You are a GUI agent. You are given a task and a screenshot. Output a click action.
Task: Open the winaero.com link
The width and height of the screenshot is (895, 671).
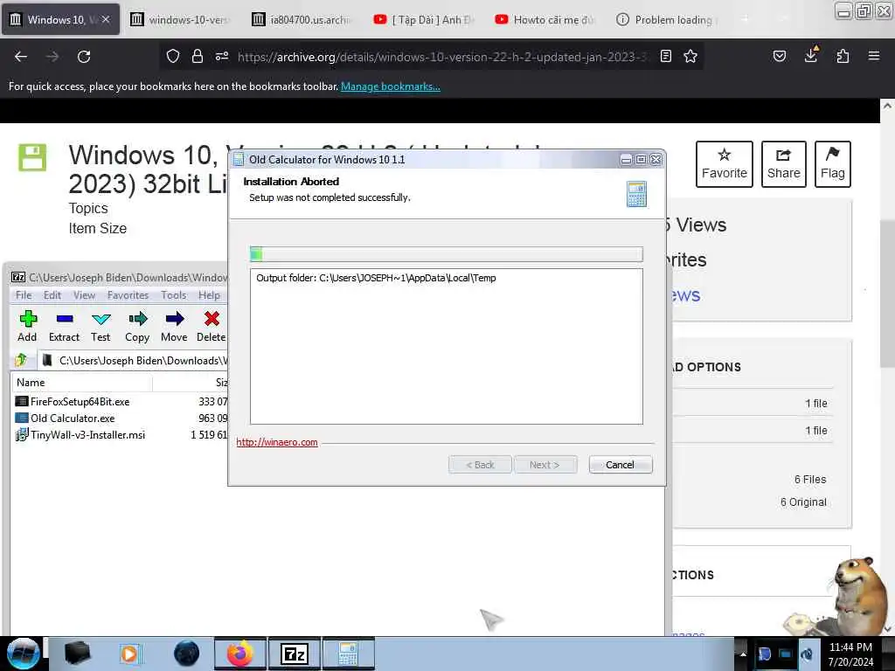tap(277, 442)
